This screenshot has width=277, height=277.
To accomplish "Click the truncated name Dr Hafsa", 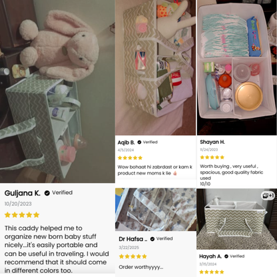I will (x=133, y=239).
